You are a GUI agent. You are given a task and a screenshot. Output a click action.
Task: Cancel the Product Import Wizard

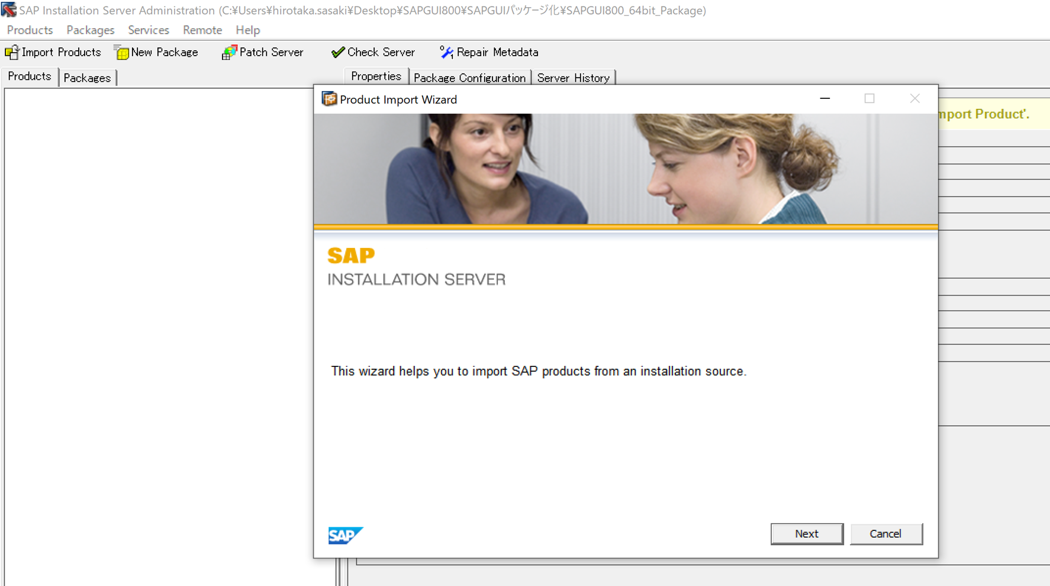(885, 534)
